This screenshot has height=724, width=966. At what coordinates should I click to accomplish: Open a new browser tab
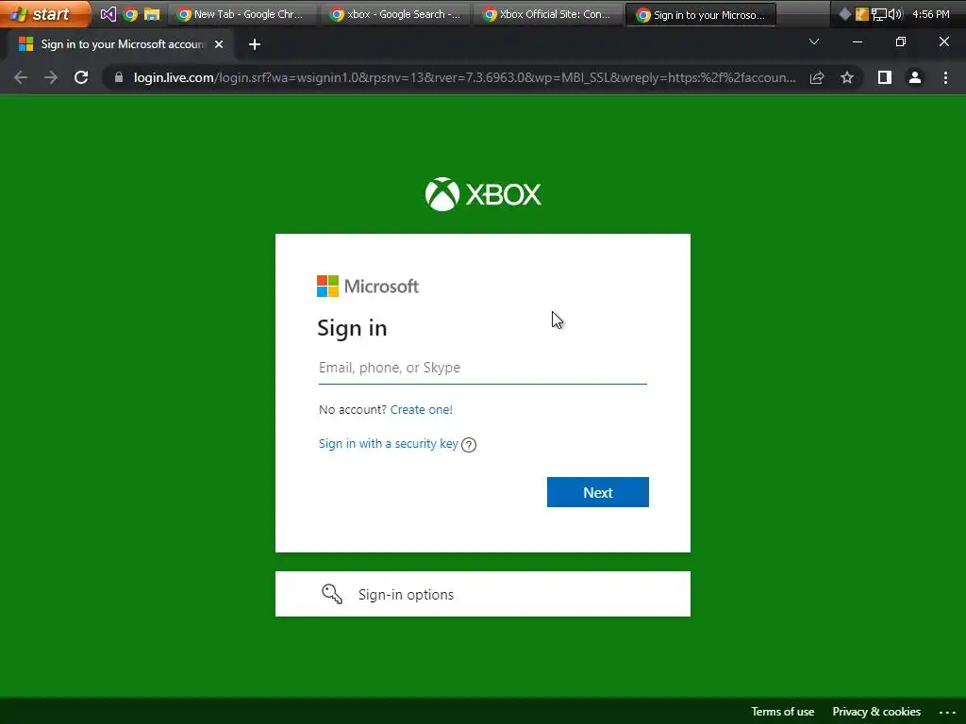pos(255,44)
